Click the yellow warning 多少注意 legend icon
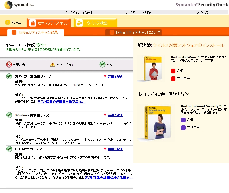Image resolution: width=229 pixels, height=193 pixels. click(53, 64)
